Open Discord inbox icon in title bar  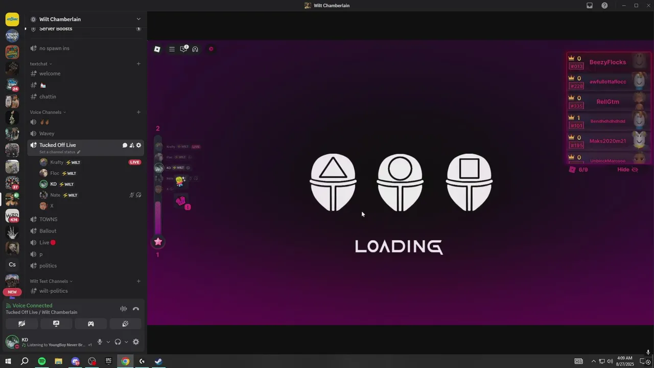tap(590, 6)
